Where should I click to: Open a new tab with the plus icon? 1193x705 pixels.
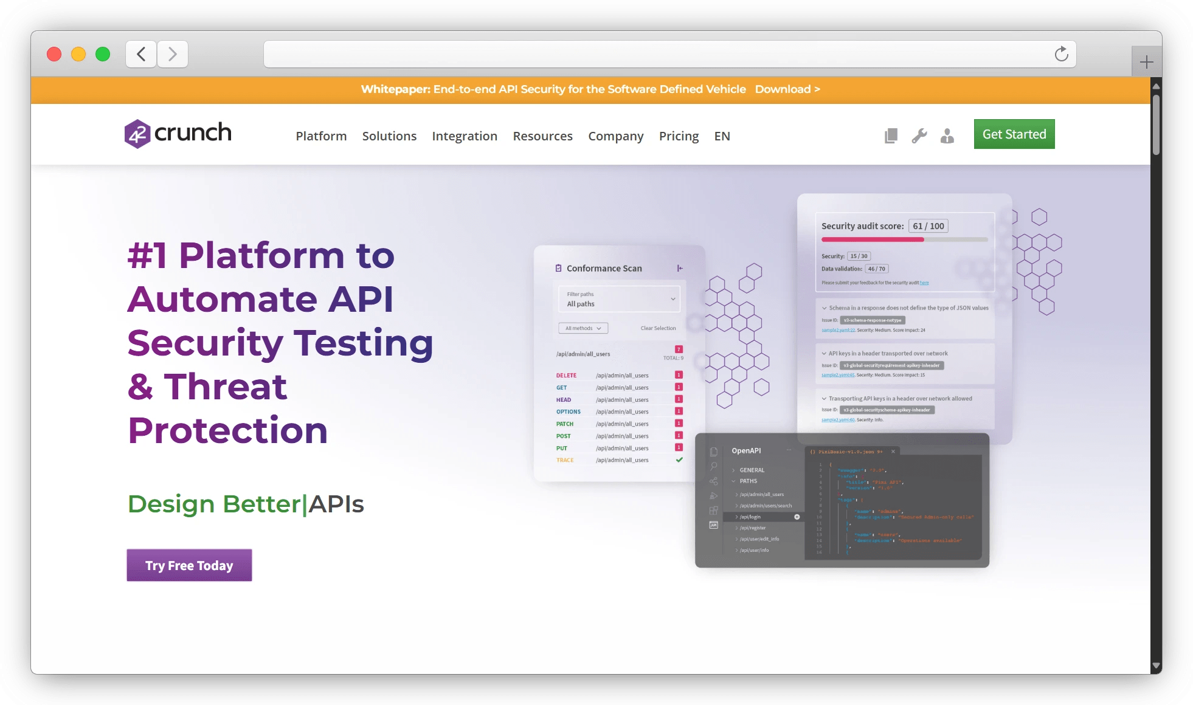click(x=1146, y=62)
